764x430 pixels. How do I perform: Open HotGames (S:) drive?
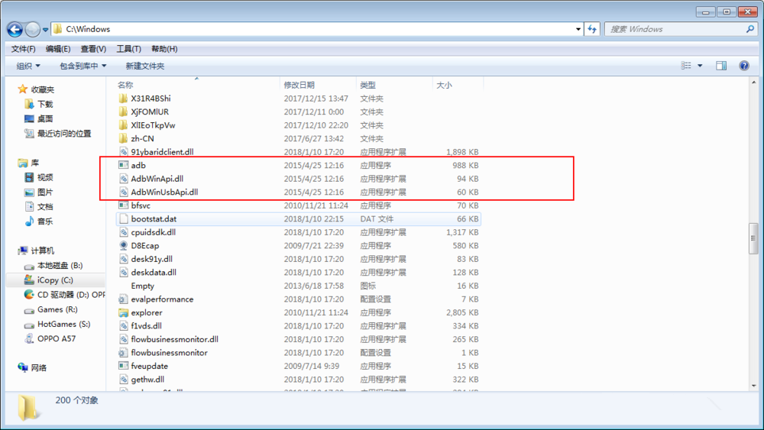pos(63,324)
